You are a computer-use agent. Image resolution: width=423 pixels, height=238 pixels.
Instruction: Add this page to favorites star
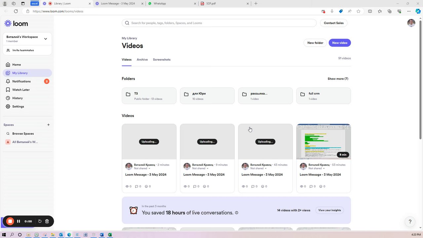pyautogui.click(x=359, y=11)
